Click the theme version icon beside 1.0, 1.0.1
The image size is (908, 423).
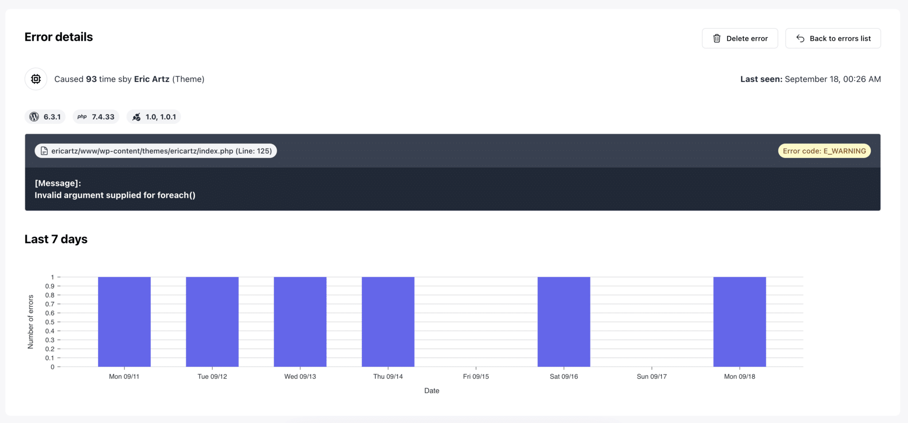(137, 117)
